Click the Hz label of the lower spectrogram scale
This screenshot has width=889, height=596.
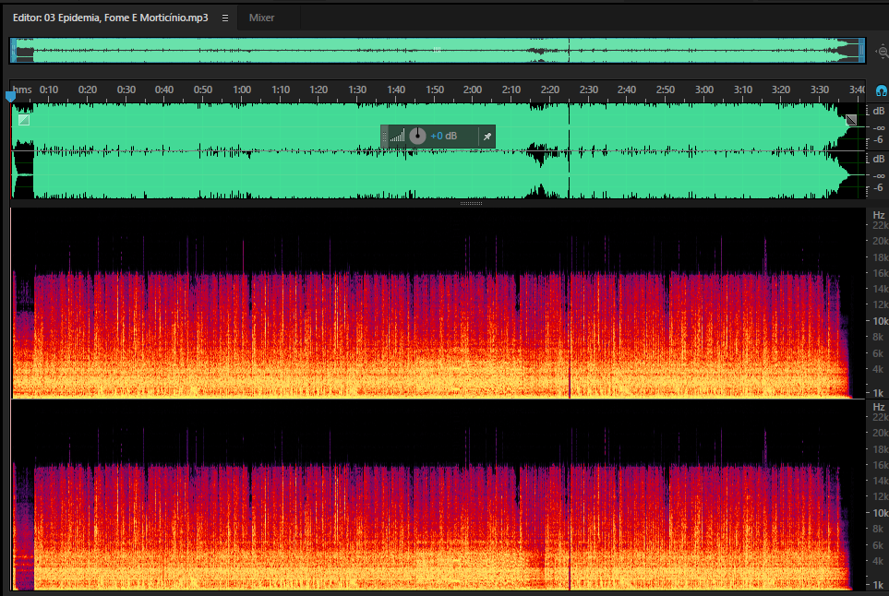coord(879,407)
